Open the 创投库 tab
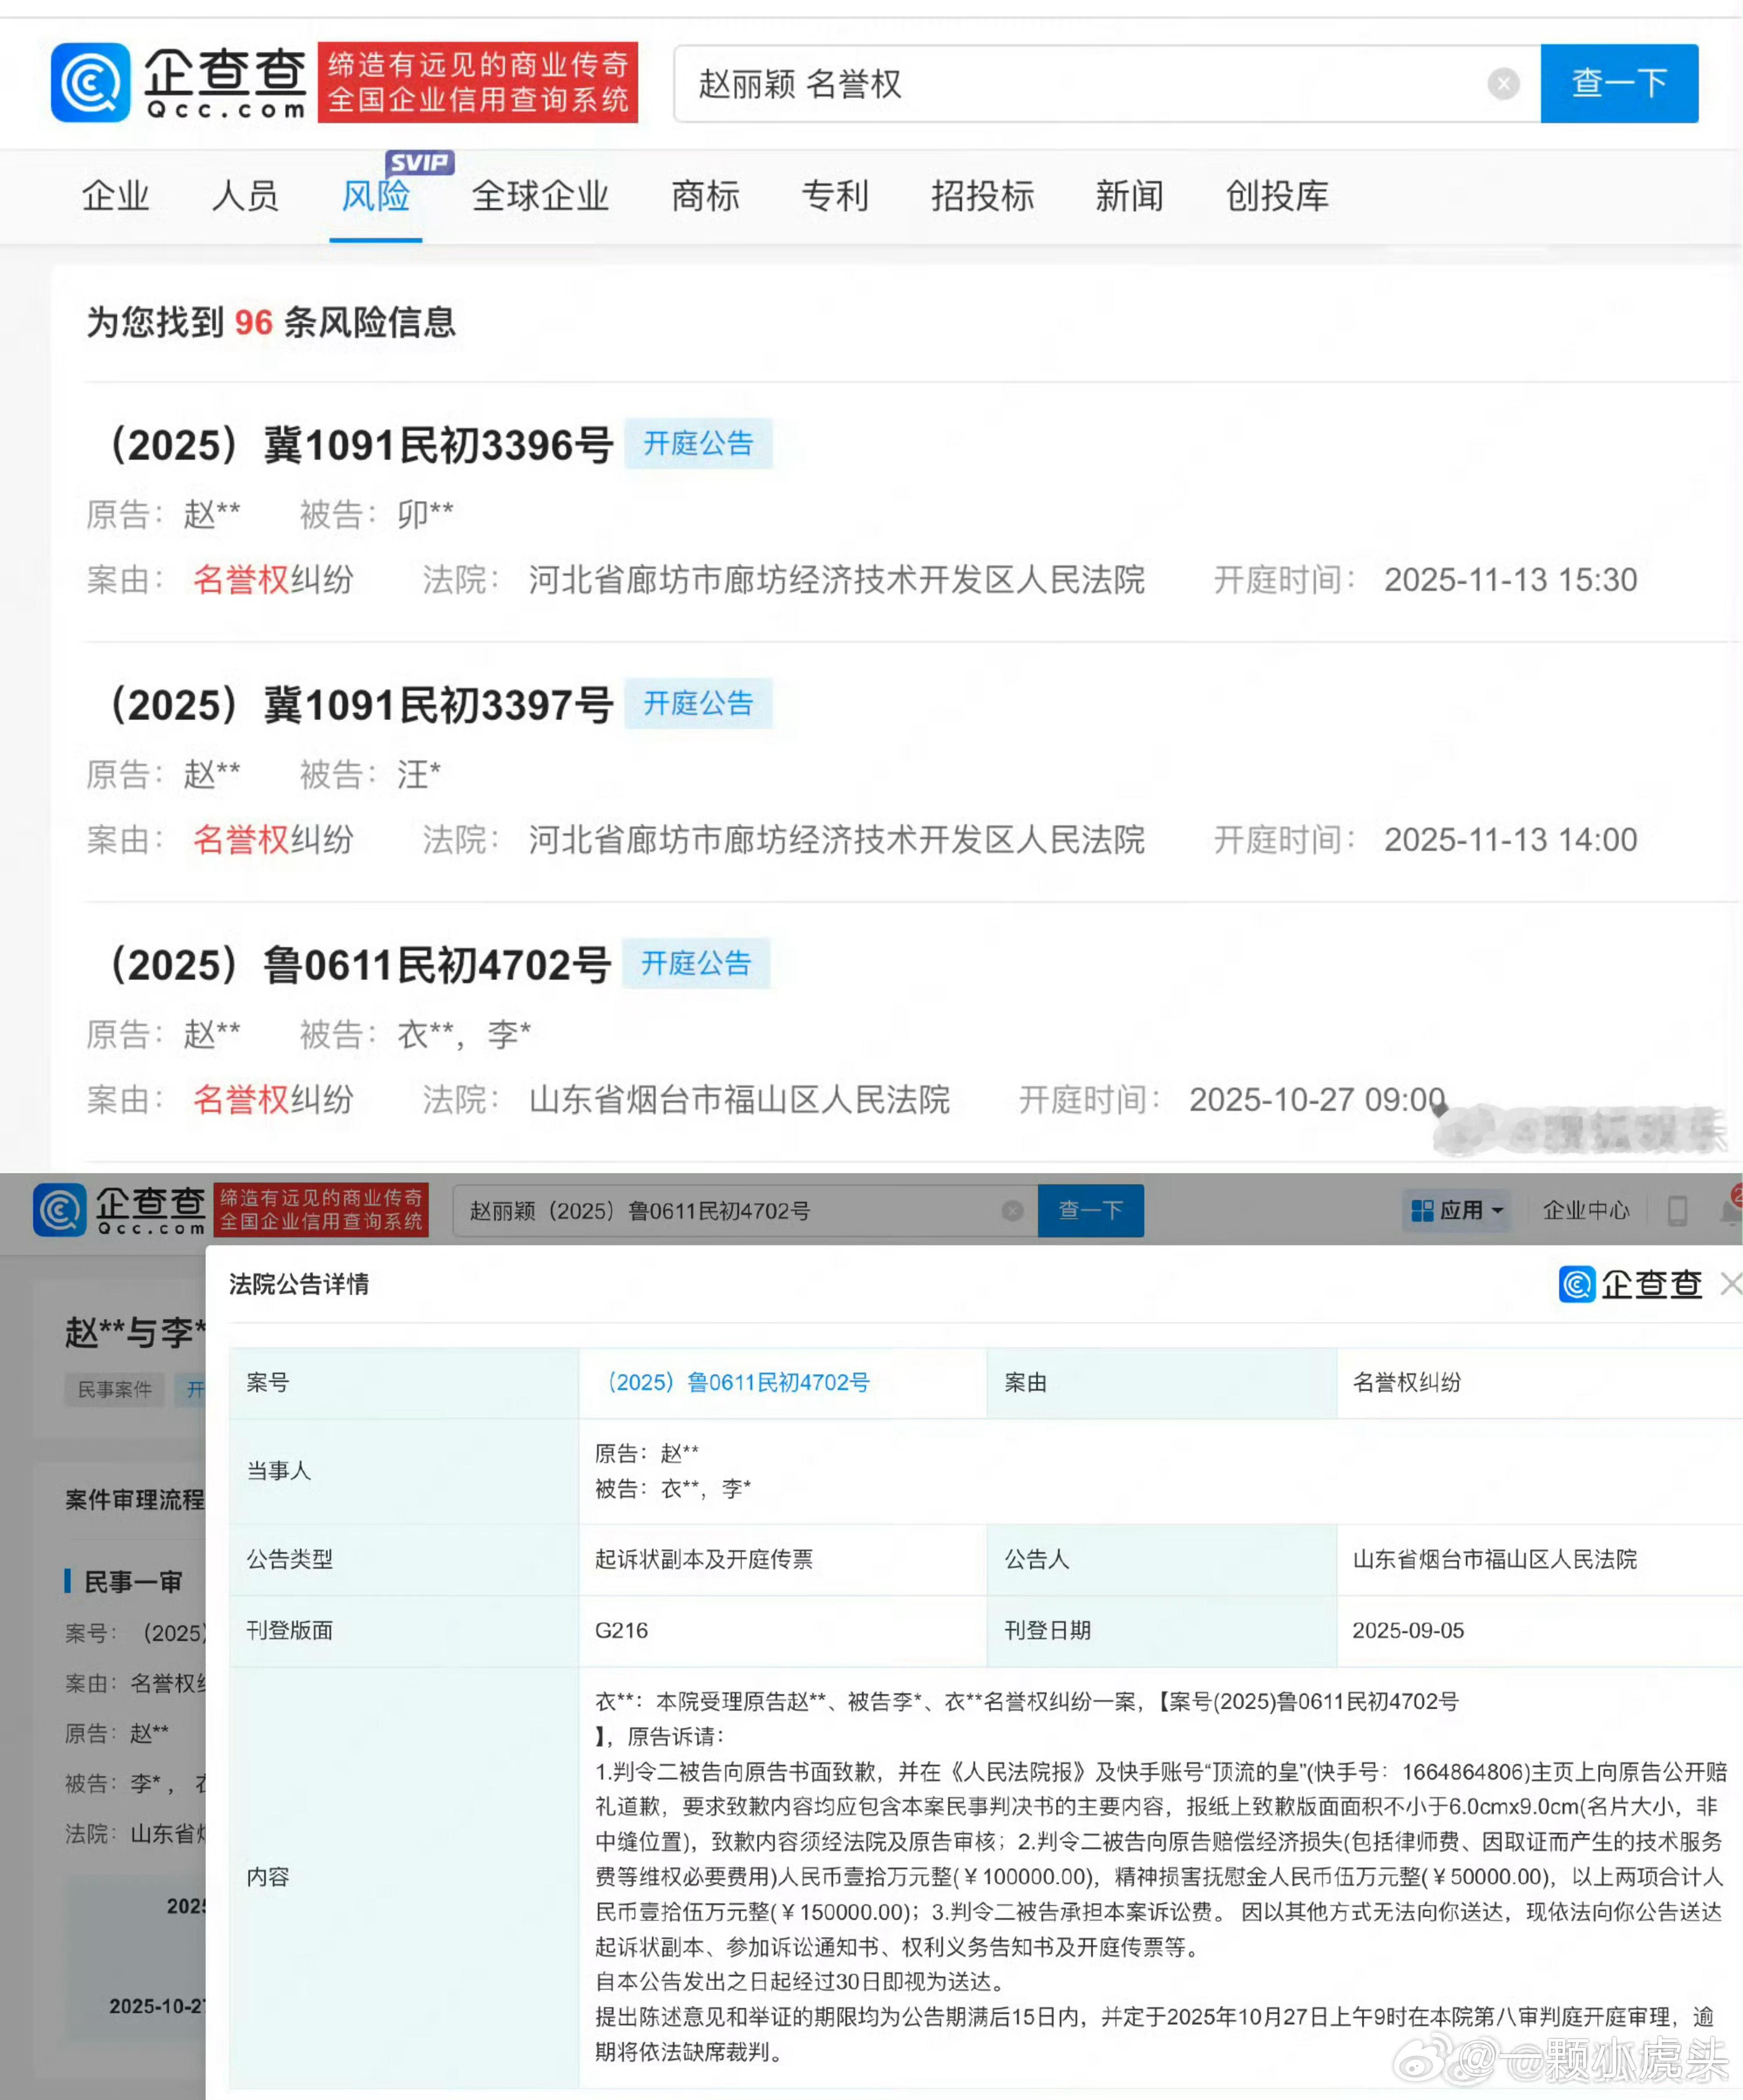Image resolution: width=1743 pixels, height=2100 pixels. click(1277, 196)
